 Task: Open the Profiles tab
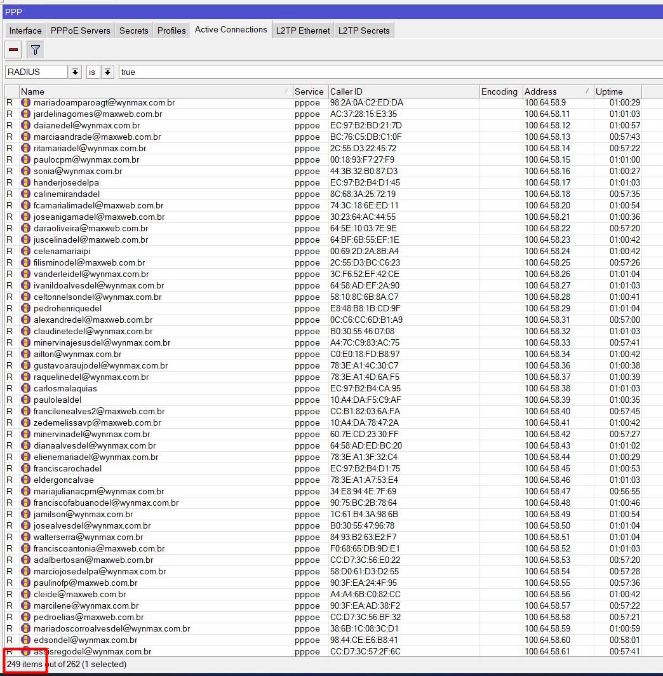click(171, 30)
